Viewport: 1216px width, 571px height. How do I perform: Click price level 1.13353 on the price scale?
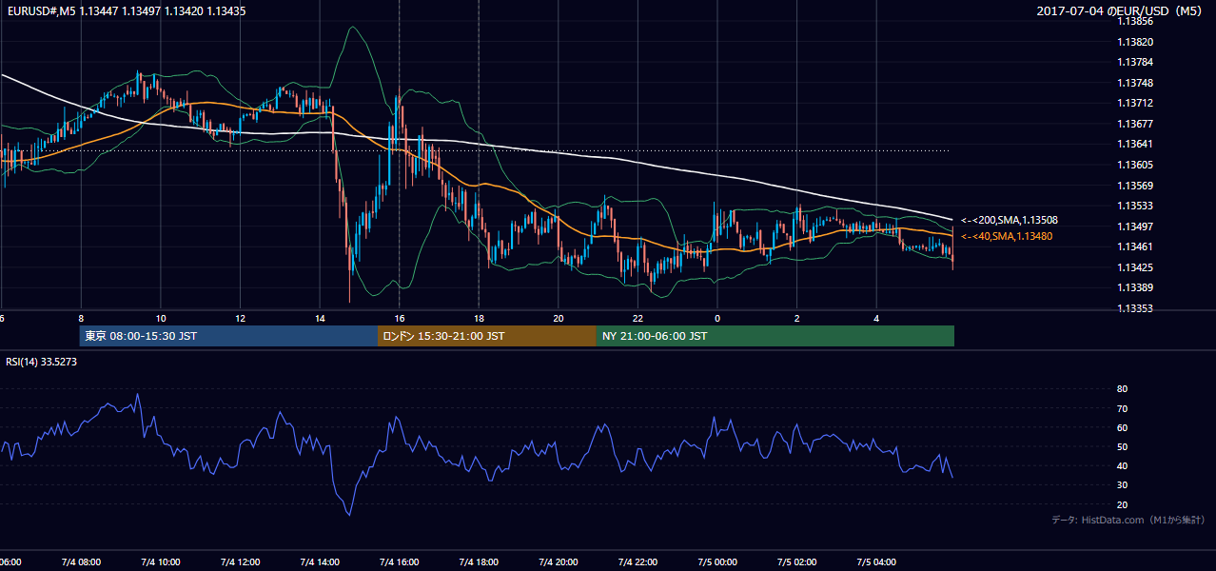tap(1134, 308)
